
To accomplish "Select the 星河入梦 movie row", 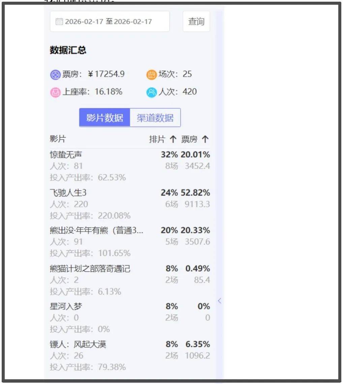I will (66, 306).
